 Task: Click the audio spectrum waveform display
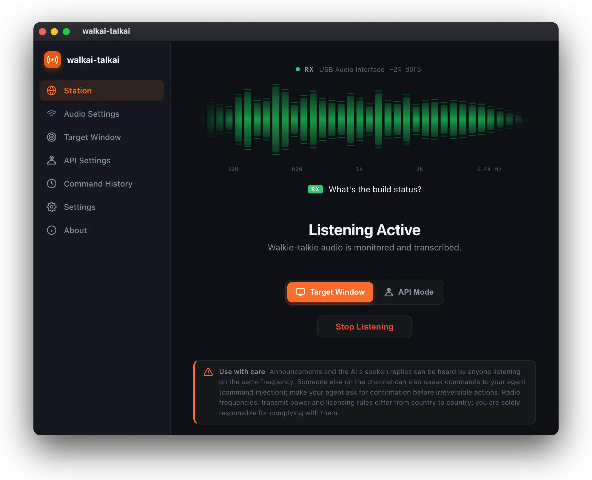click(364, 119)
